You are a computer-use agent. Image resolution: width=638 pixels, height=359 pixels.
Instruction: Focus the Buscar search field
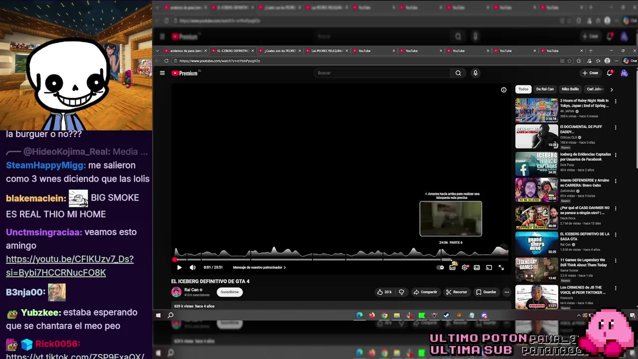(x=382, y=73)
